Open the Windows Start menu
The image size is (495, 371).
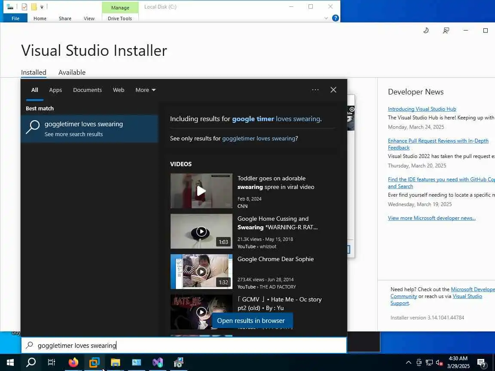pos(10,362)
